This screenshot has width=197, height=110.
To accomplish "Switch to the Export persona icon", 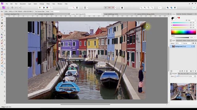I will [x=20, y=8].
